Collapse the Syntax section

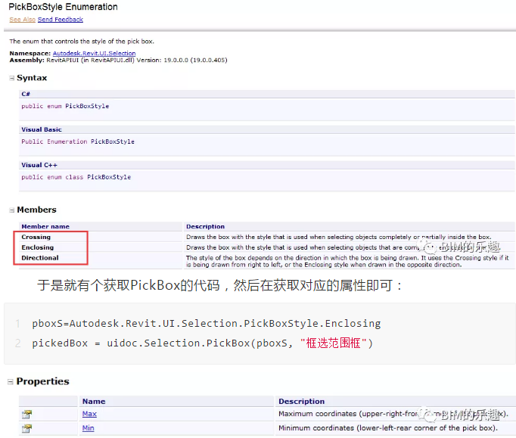(x=12, y=78)
